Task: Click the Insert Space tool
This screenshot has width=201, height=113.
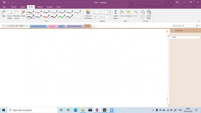Action: coord(116,14)
